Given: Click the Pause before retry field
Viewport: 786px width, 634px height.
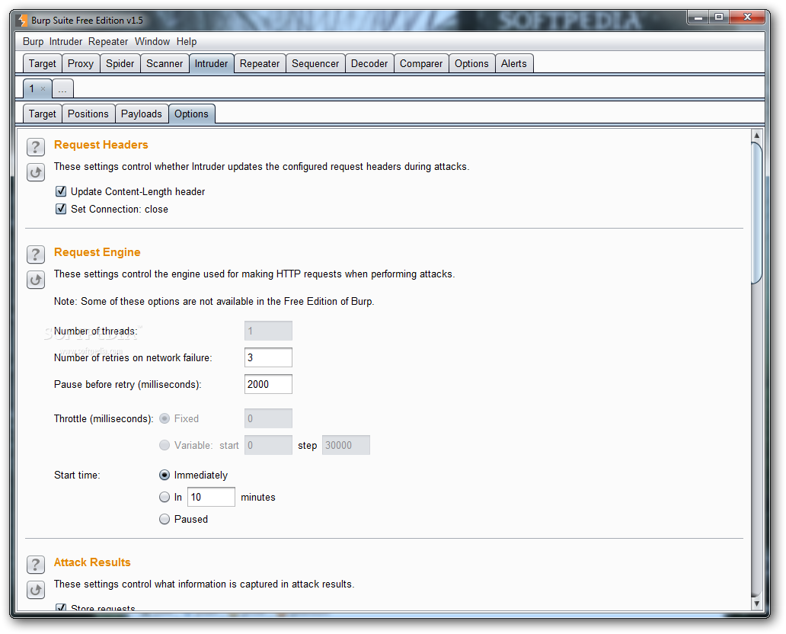Looking at the screenshot, I should [x=268, y=384].
